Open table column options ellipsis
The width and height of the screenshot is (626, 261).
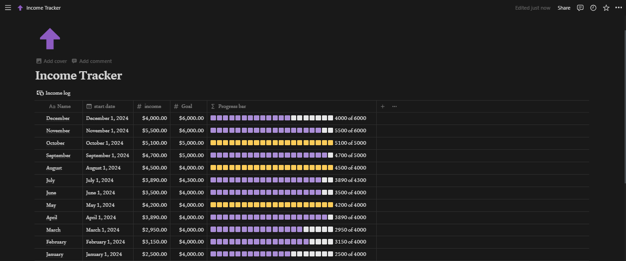click(394, 107)
